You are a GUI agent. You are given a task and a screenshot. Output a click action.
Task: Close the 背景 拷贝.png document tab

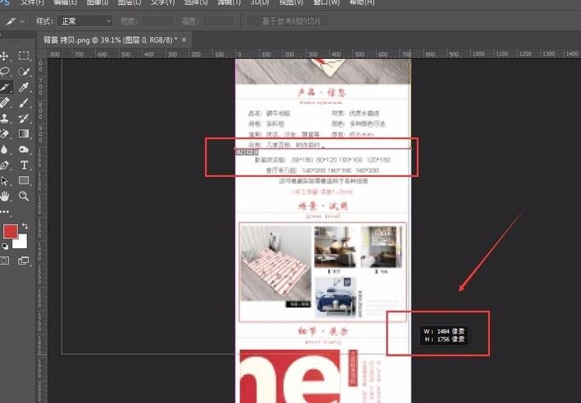pos(184,39)
